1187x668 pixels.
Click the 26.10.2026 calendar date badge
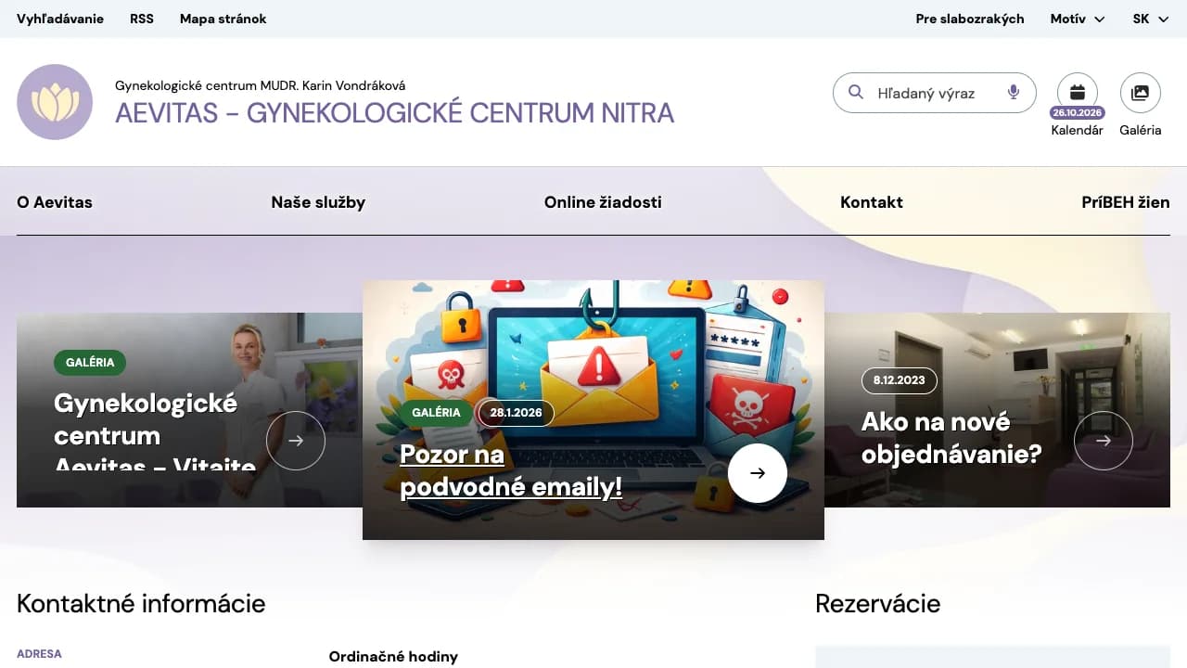click(x=1078, y=112)
